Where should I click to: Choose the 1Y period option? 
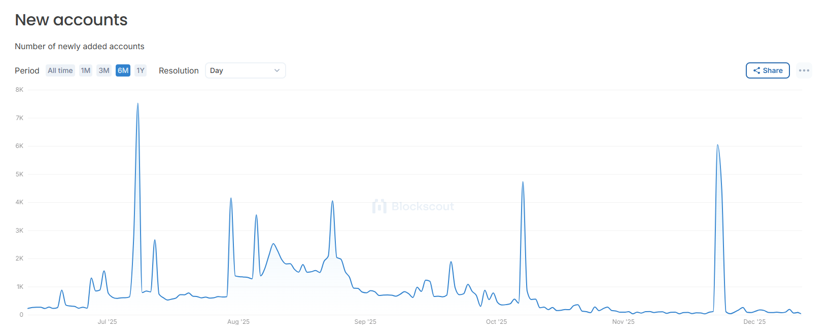[x=141, y=70]
